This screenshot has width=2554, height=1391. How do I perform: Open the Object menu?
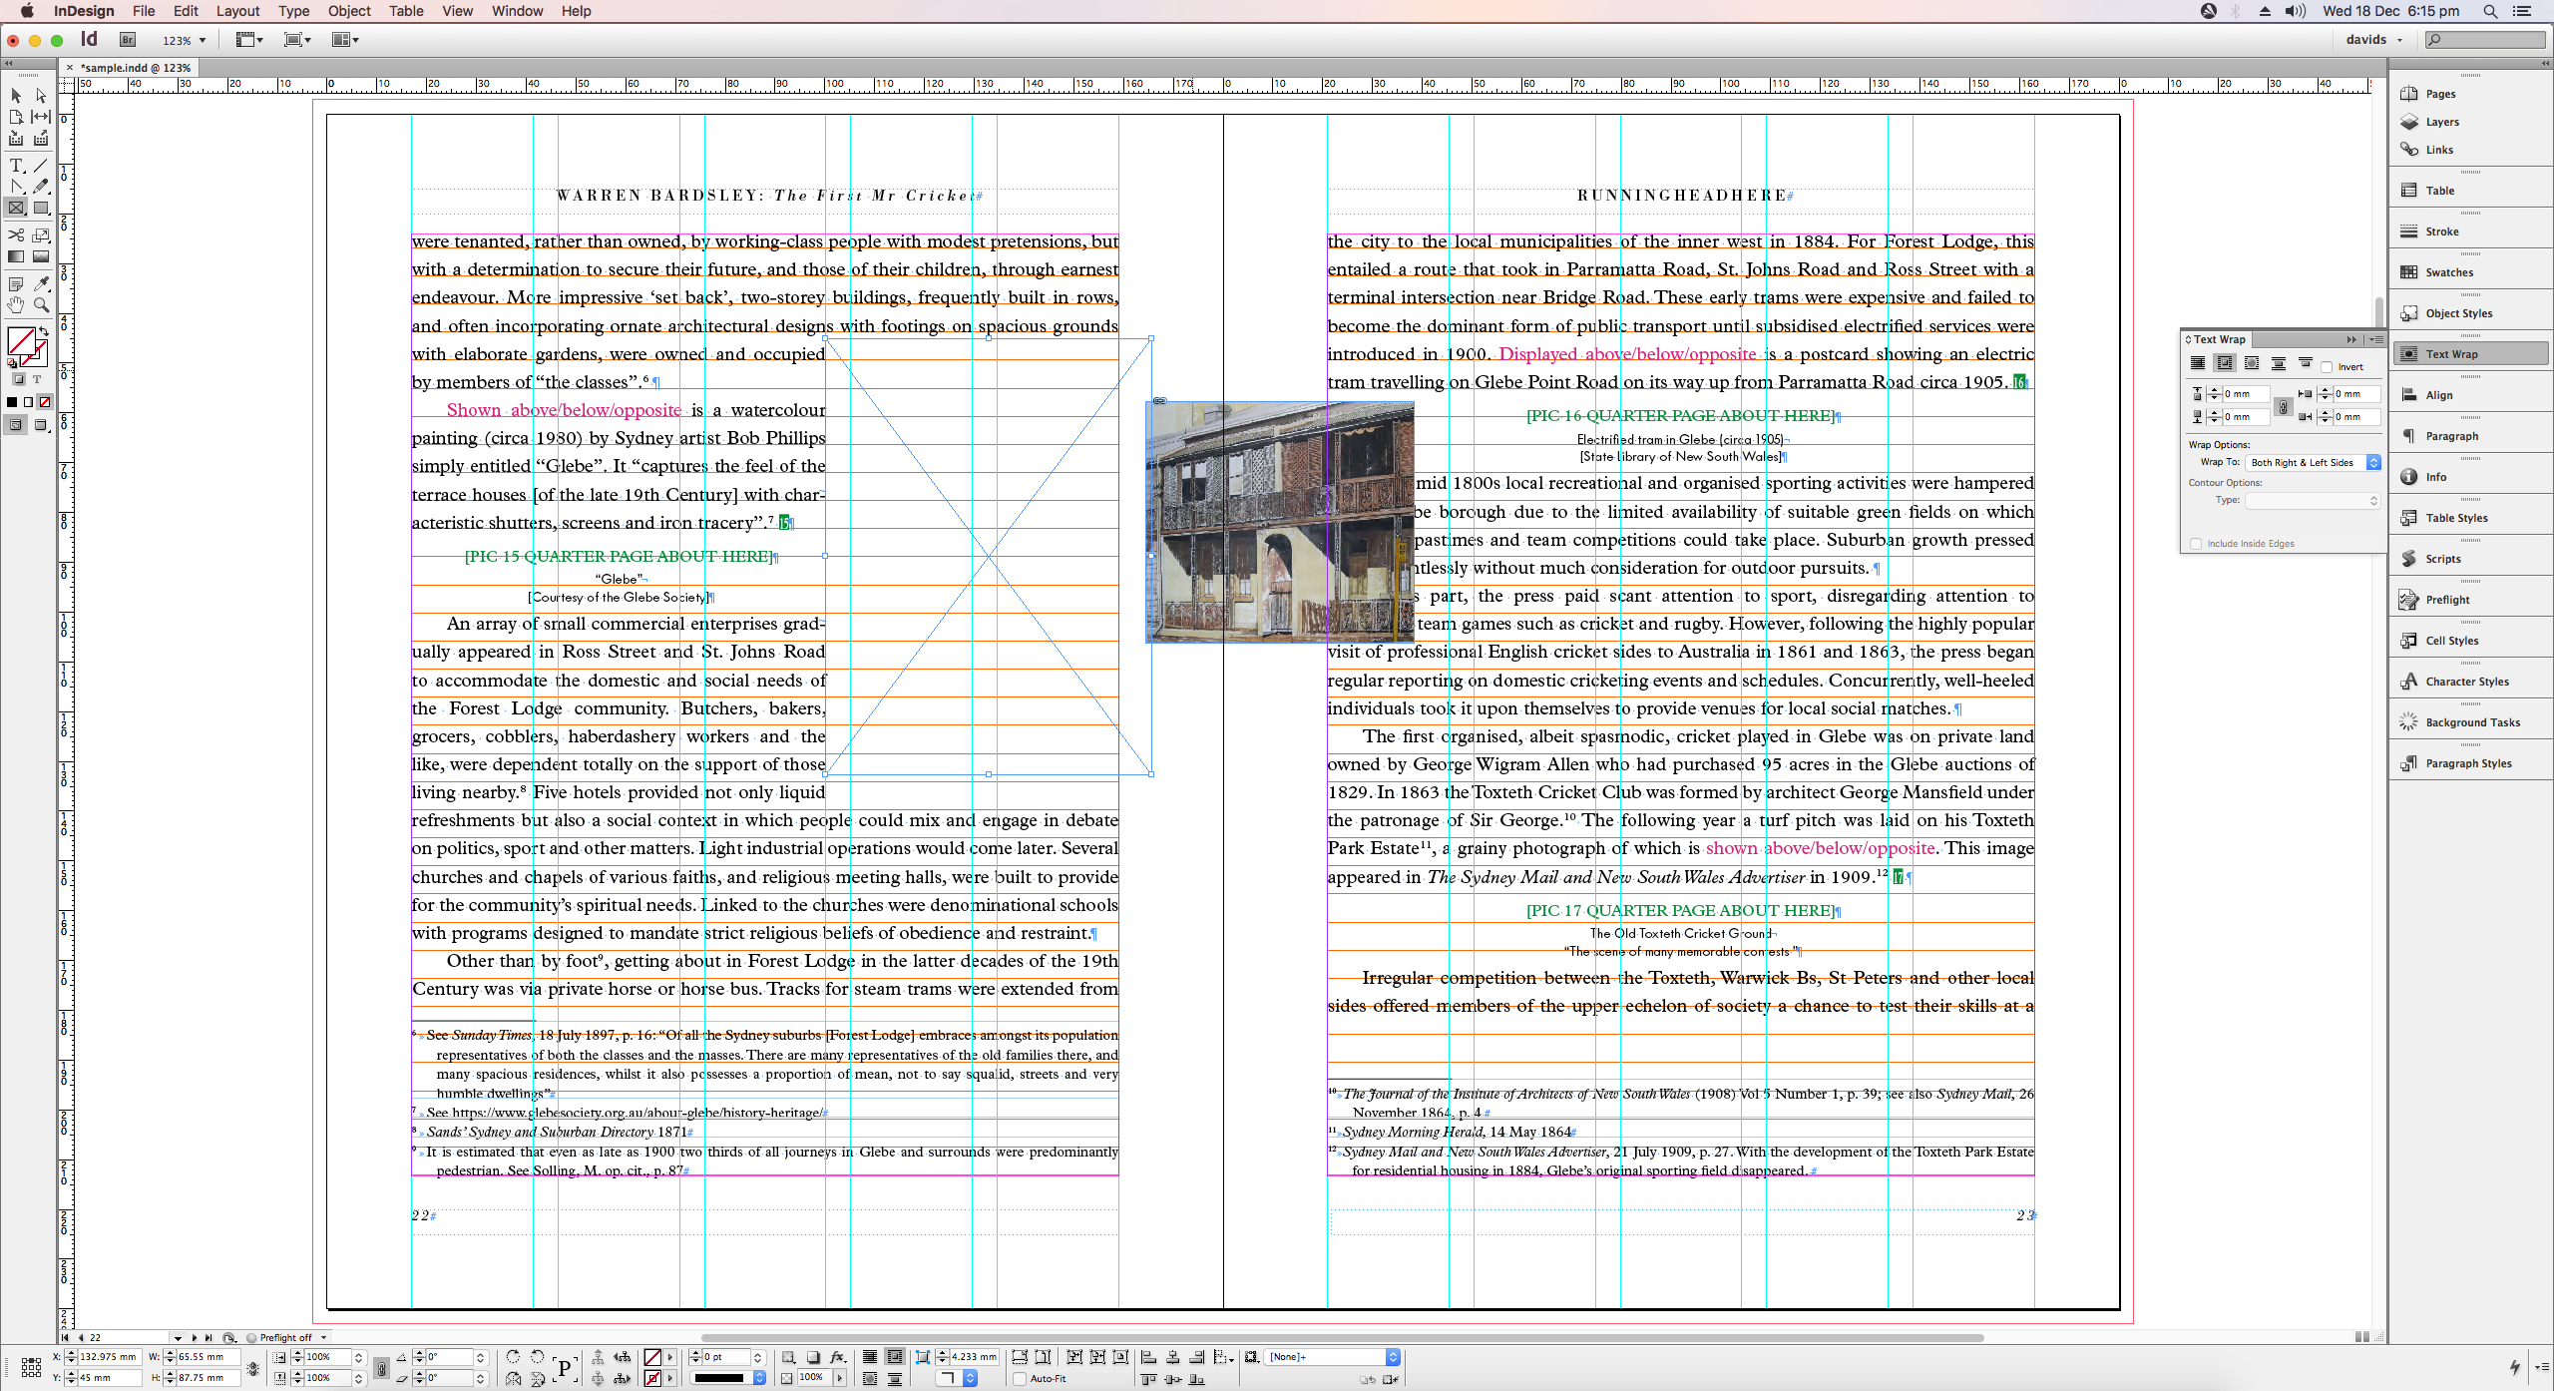(x=348, y=11)
